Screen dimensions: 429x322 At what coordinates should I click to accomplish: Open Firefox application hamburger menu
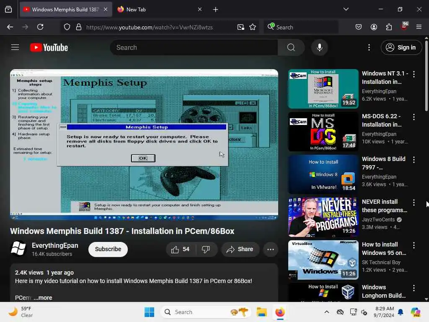click(419, 27)
